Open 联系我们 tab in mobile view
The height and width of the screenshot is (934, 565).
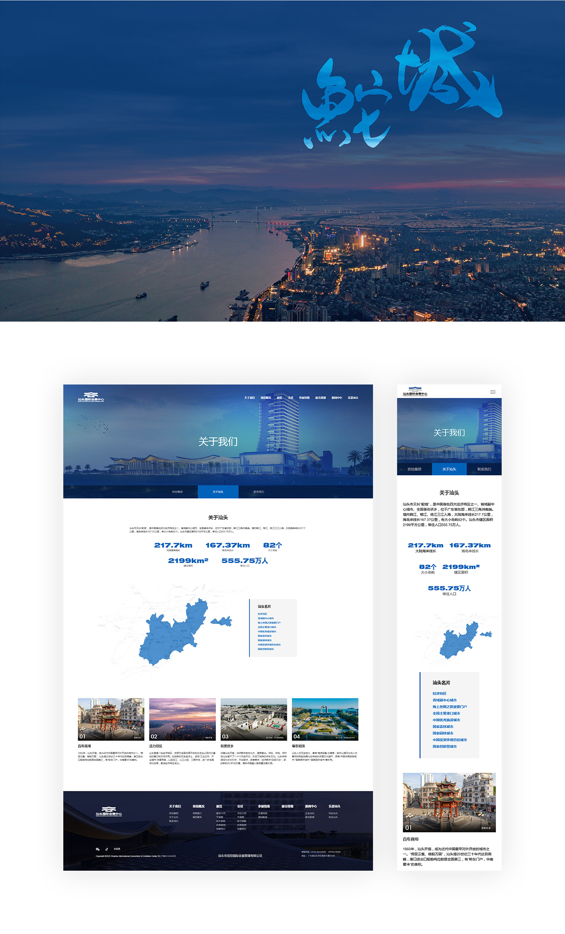tap(484, 469)
